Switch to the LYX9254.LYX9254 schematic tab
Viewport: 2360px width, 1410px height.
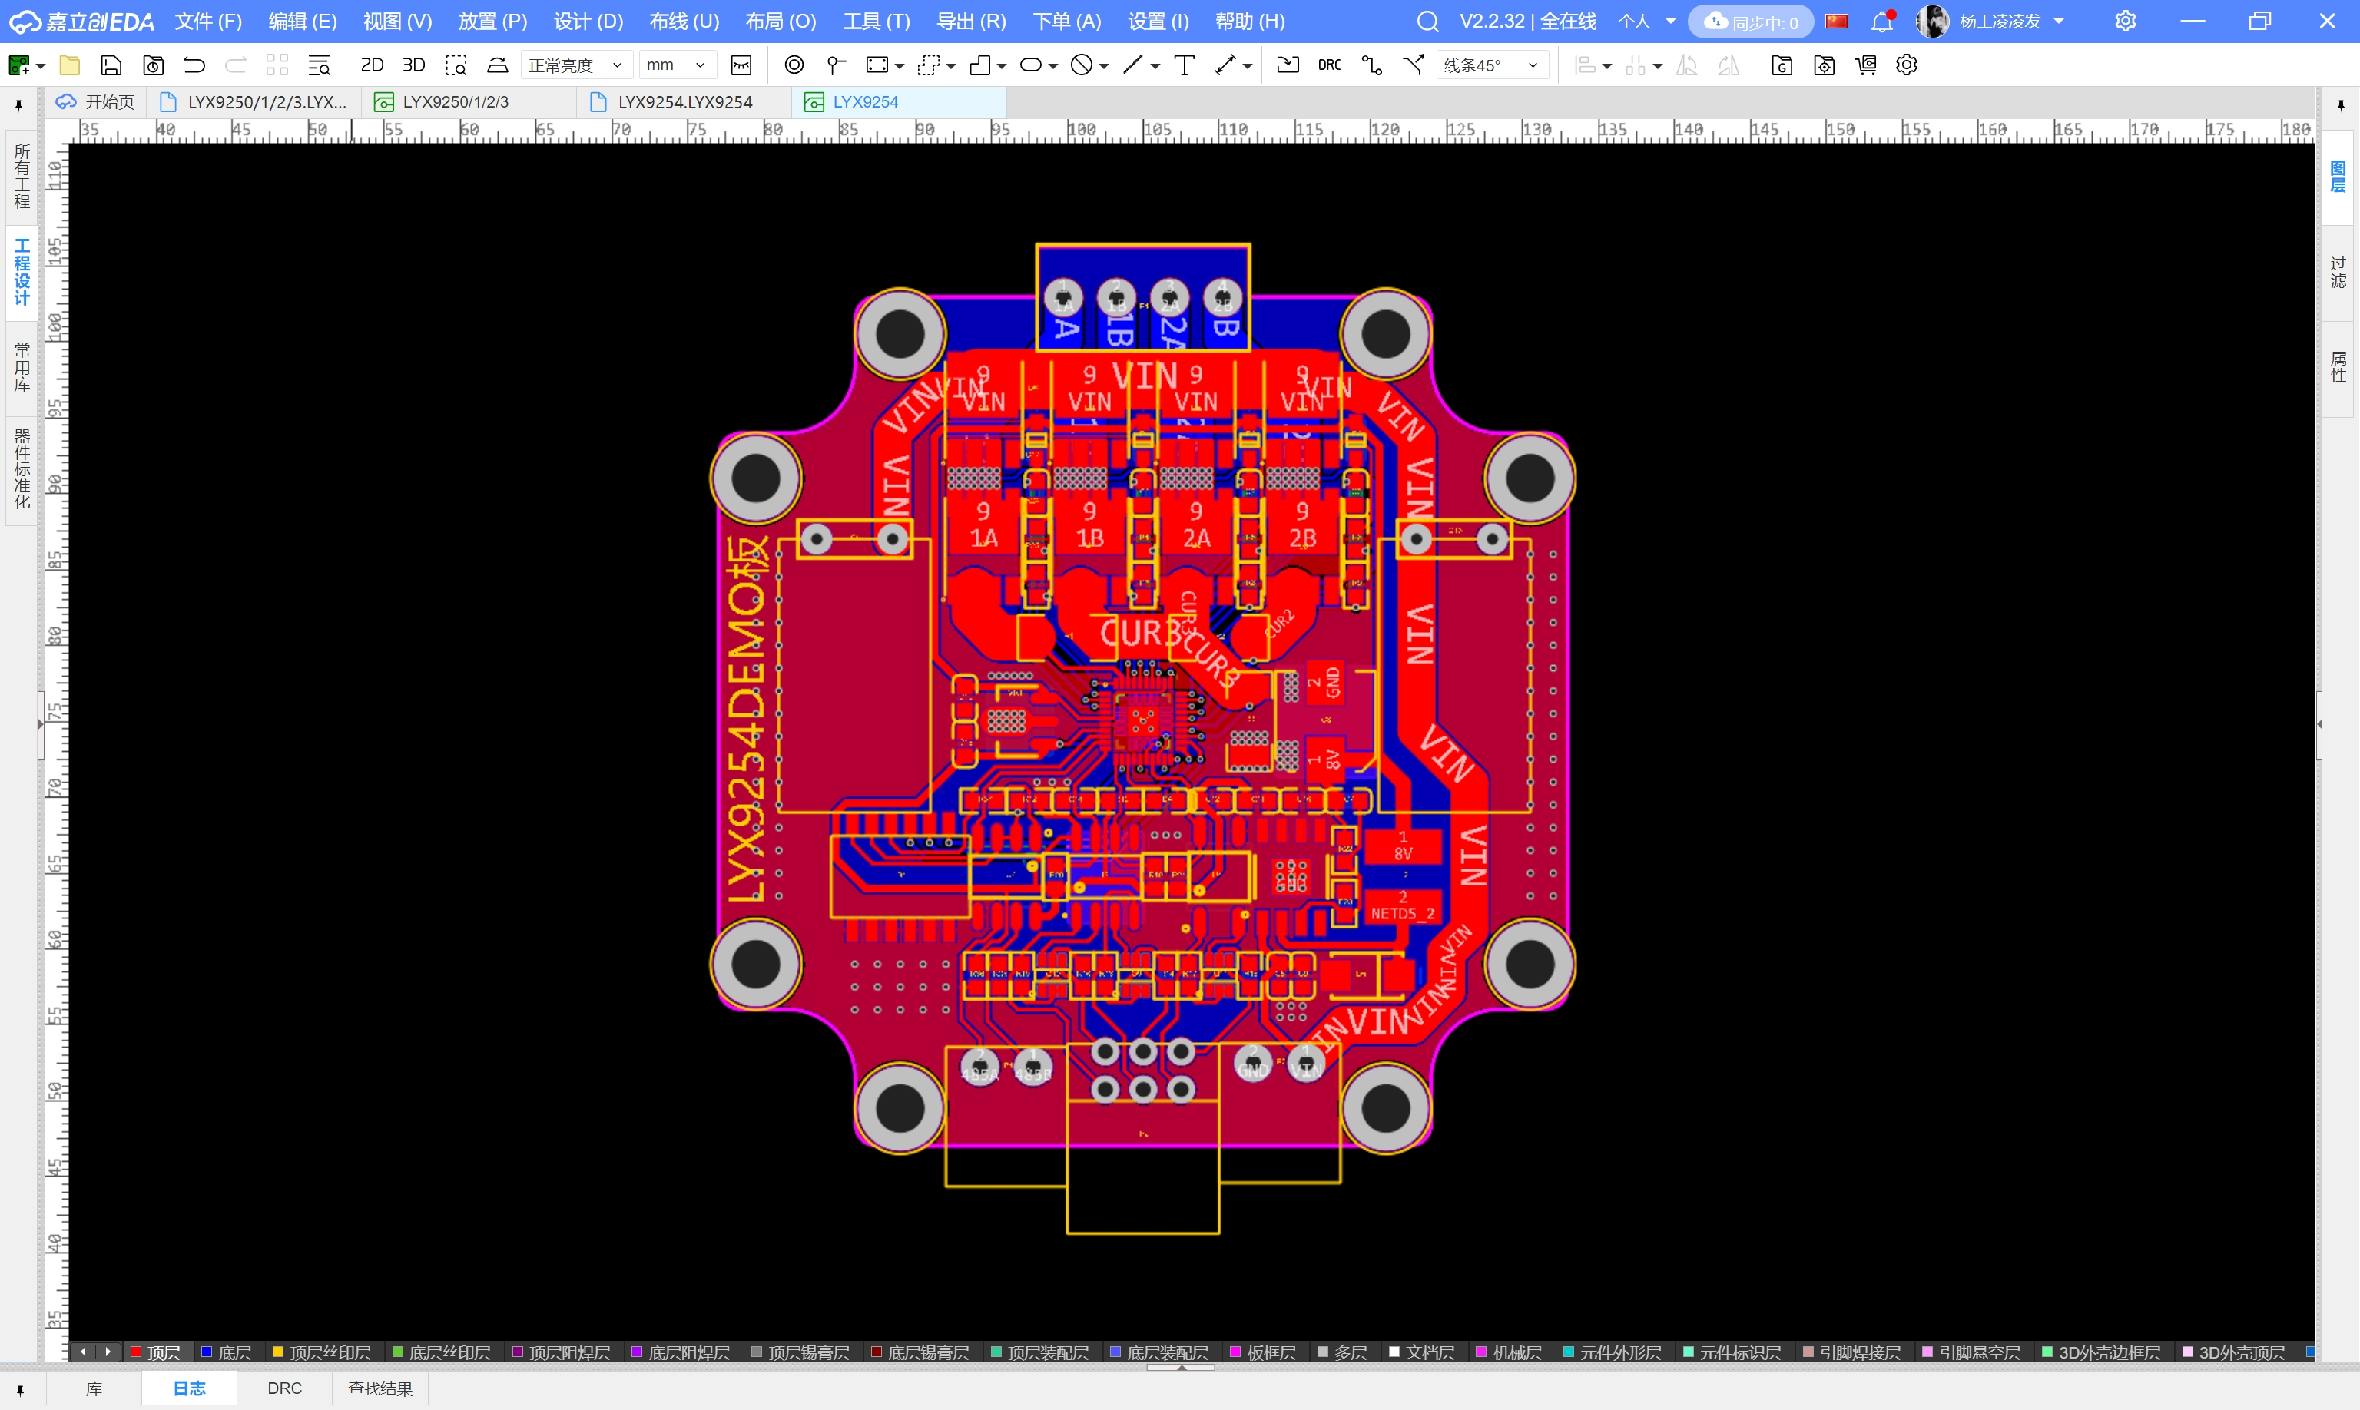pos(684,101)
